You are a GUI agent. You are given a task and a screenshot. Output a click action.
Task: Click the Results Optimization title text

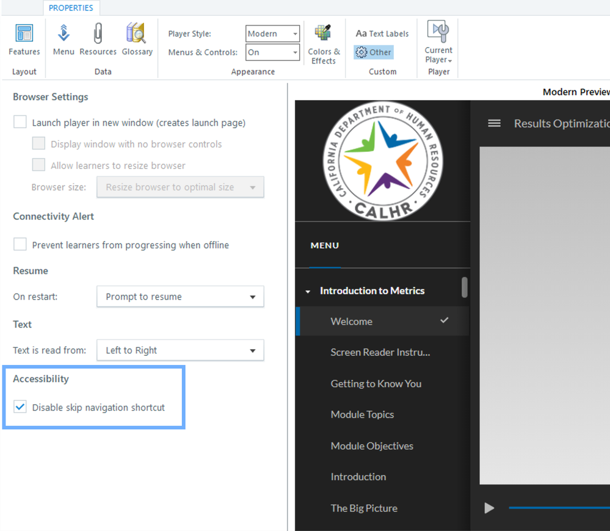[x=562, y=124]
